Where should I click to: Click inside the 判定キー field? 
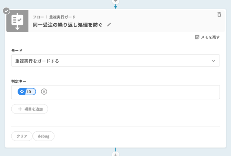click(x=115, y=92)
